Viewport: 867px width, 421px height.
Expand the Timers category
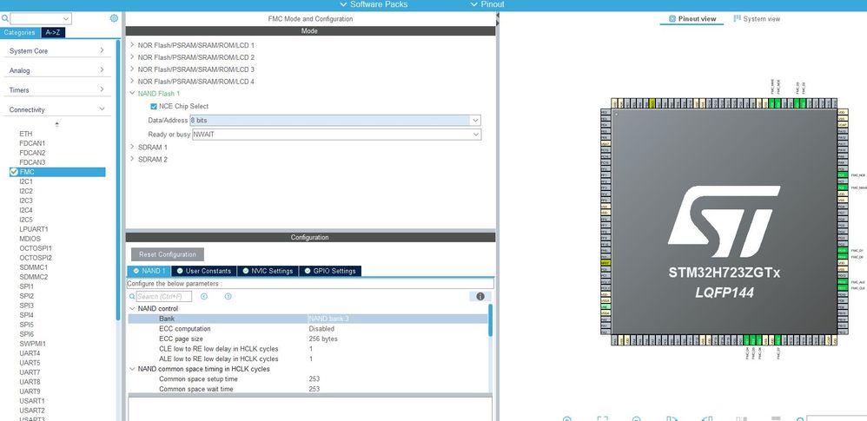coord(57,89)
